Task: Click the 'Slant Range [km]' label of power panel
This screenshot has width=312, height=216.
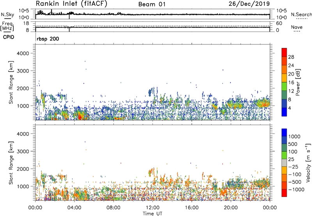Action: [11, 82]
